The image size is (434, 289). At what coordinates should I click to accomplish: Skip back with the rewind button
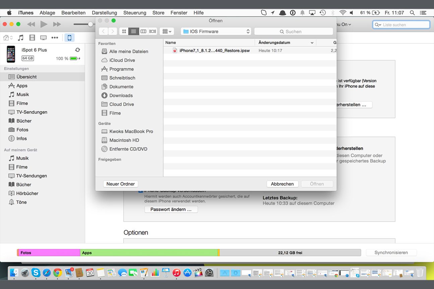[x=31, y=24]
